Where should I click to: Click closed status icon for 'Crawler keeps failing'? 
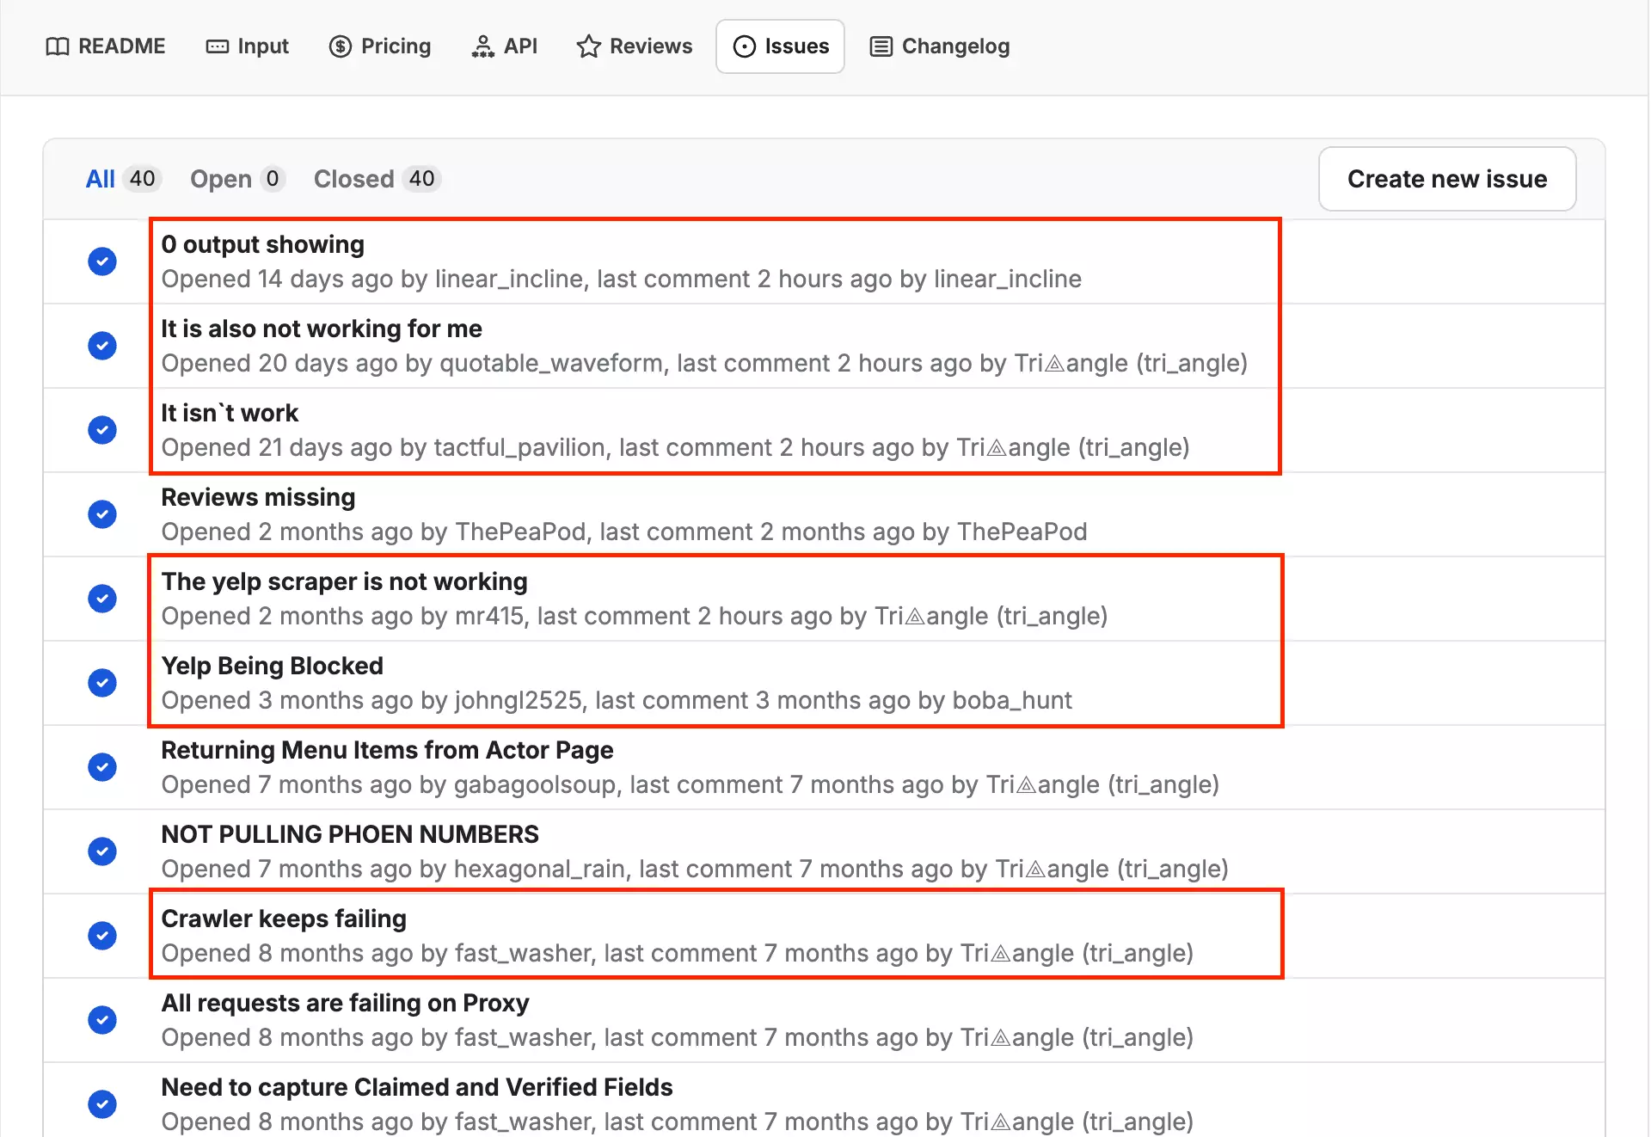point(102,936)
